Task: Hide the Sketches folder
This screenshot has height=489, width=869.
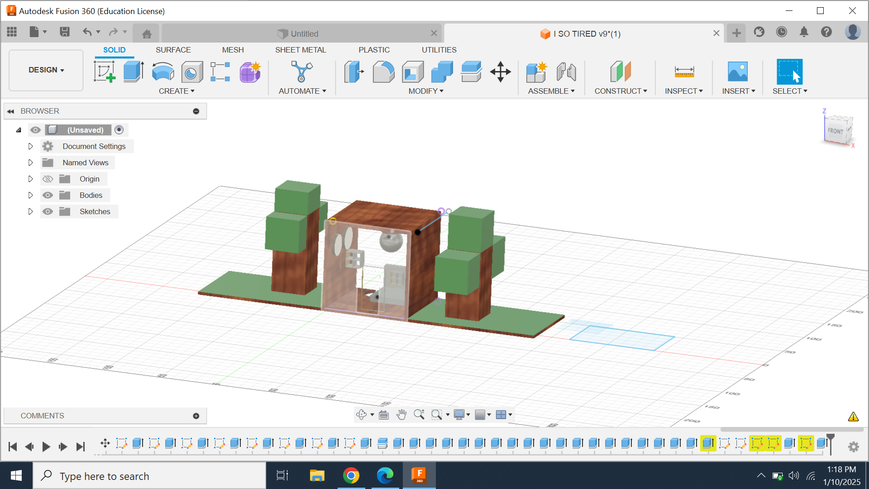Action: pos(48,211)
